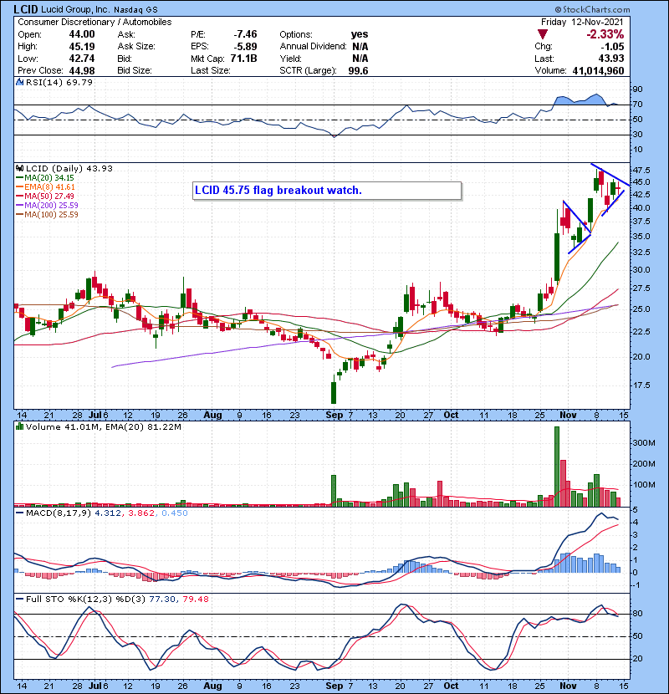Click the 'Ask Size:' label

click(x=136, y=47)
